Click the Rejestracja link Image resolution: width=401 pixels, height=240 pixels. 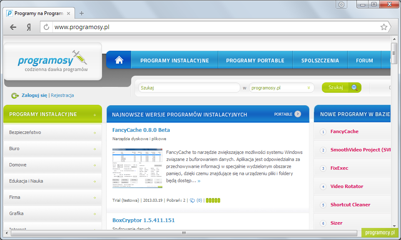[62, 95]
